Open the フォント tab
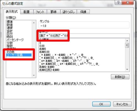 pyautogui.click(x=40, y=12)
